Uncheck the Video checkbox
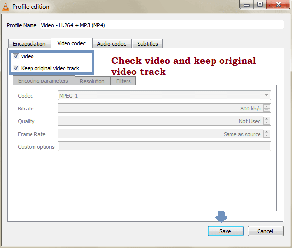The height and width of the screenshot is (248, 292). point(16,56)
